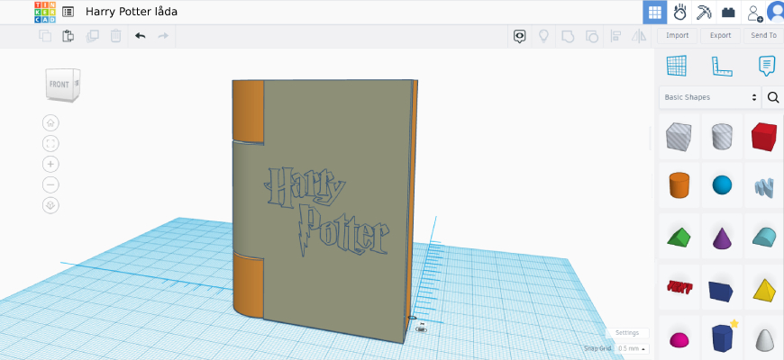Pick the blue Sphere shape
This screenshot has height=360, width=784.
pos(722,185)
